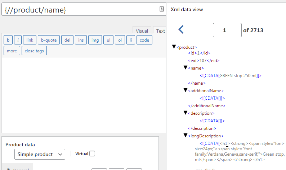Enable the Virtual checkbox
Image resolution: width=286 pixels, height=170 pixels.
tap(92, 154)
